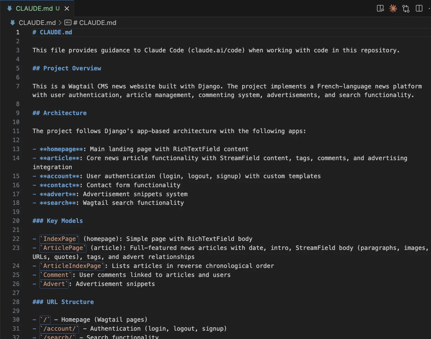Open changes with the git compare icon
The image size is (431, 339).
pos(406,8)
